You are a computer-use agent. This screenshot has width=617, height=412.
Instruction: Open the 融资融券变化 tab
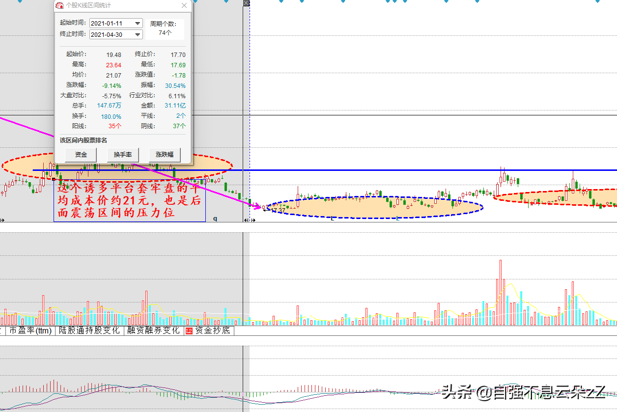pos(153,331)
